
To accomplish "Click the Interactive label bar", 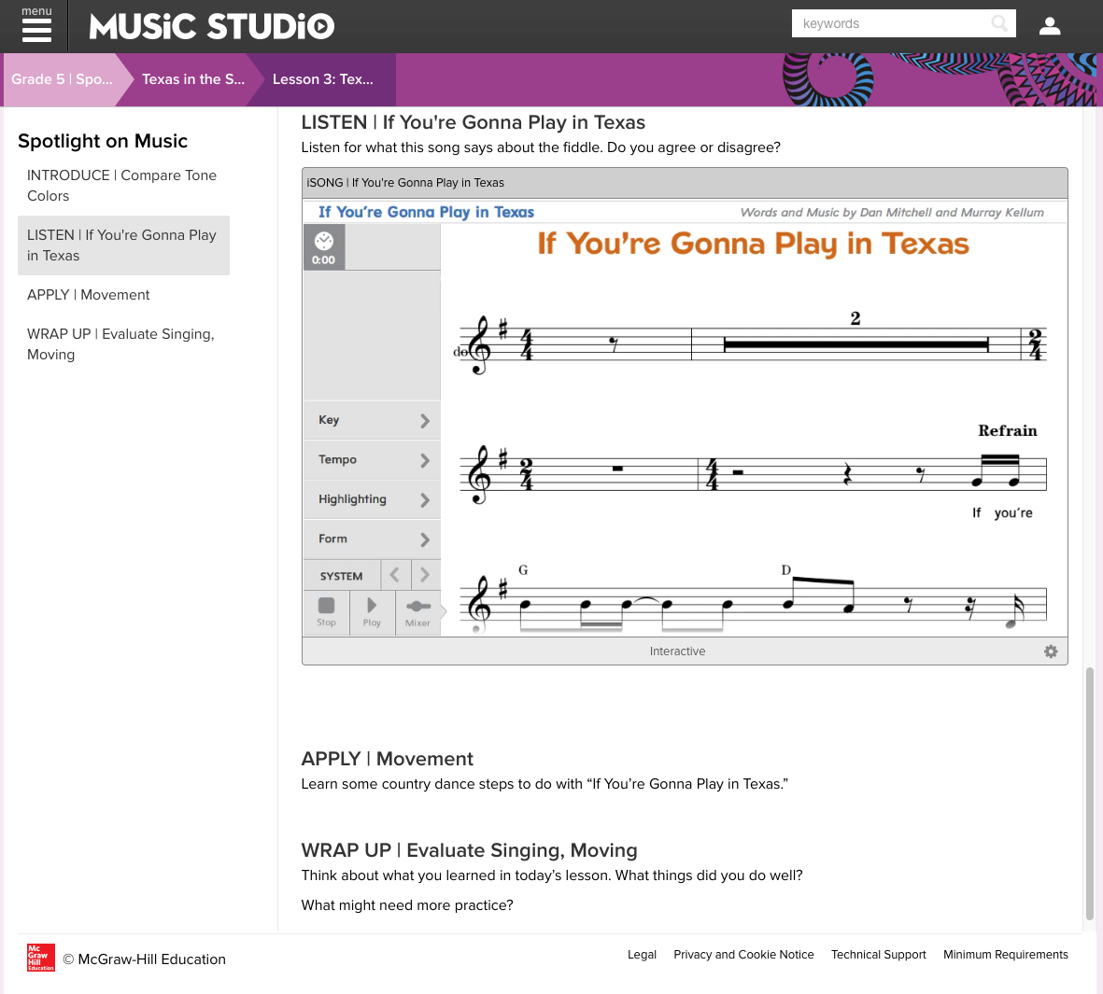I will click(677, 651).
